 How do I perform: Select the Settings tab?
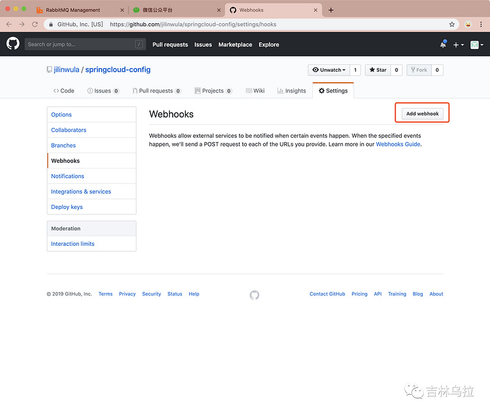tap(333, 91)
